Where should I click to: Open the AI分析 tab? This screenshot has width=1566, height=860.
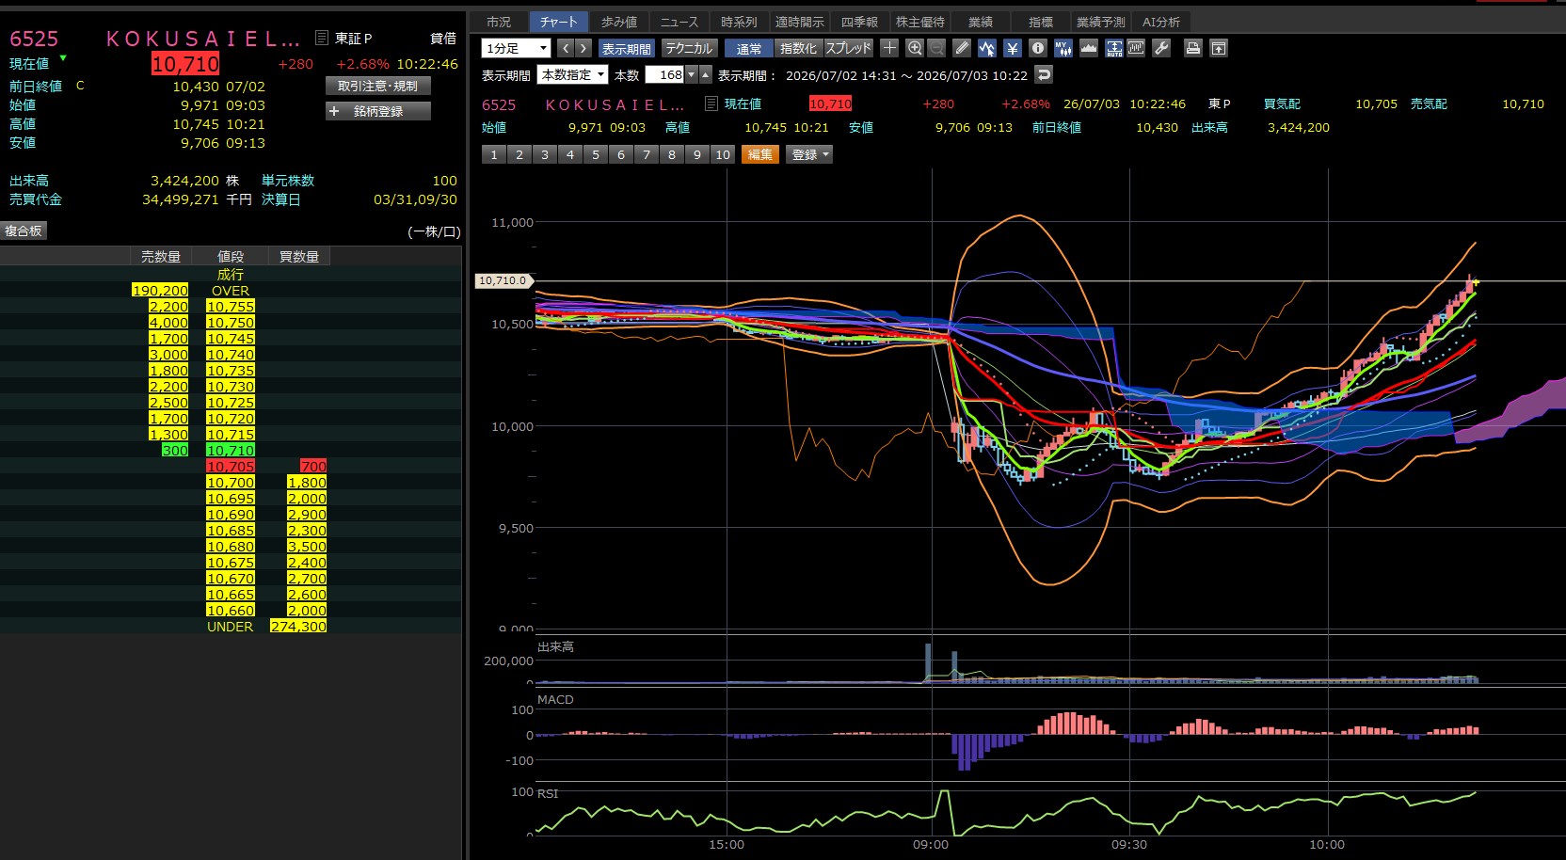(x=1161, y=22)
